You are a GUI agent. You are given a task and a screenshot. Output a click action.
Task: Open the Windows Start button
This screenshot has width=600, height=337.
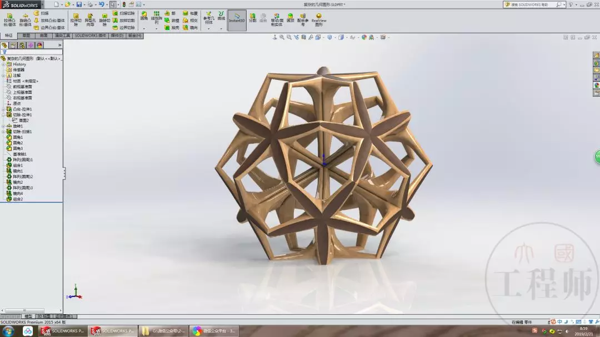(x=8, y=331)
